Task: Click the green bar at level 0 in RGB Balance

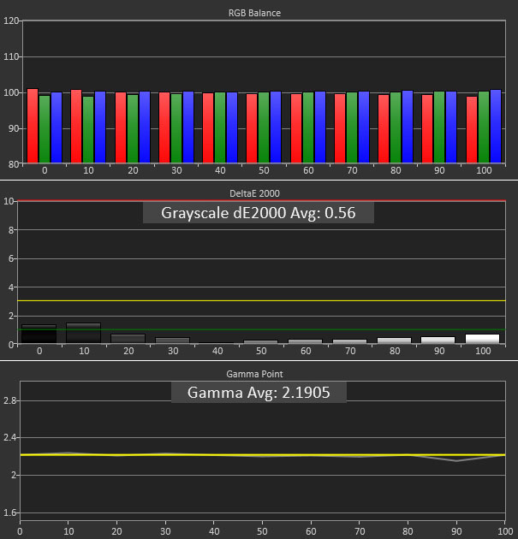Action: coord(45,129)
